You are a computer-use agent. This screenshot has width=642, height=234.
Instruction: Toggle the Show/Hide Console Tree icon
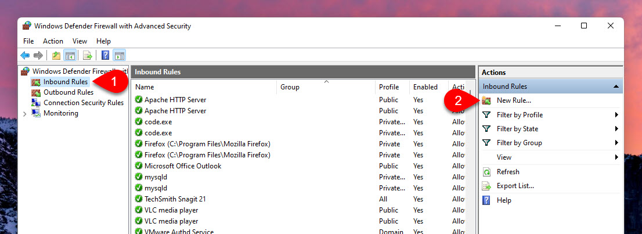(x=70, y=56)
